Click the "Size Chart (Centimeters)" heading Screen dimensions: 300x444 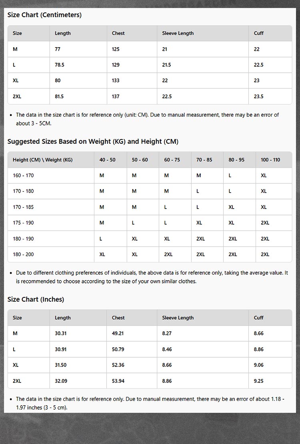[x=44, y=15]
